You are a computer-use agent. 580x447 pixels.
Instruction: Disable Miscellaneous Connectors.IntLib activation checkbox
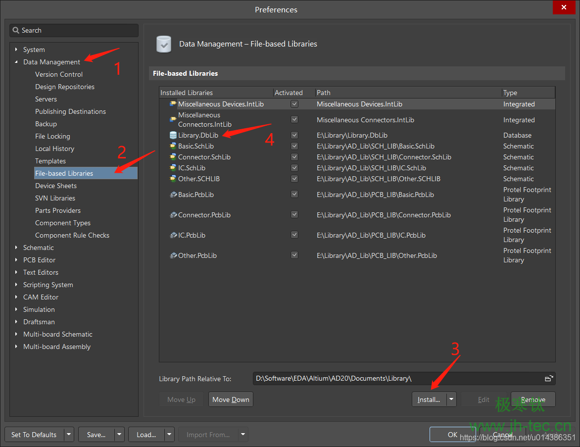point(294,120)
